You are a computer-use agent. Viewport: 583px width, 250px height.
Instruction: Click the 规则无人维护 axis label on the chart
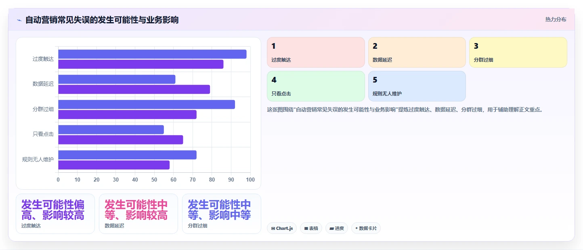[38, 159]
